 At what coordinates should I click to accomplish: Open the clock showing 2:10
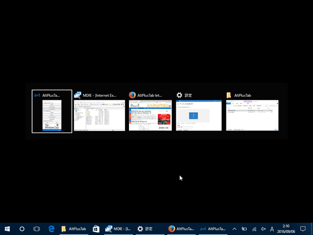point(286,229)
